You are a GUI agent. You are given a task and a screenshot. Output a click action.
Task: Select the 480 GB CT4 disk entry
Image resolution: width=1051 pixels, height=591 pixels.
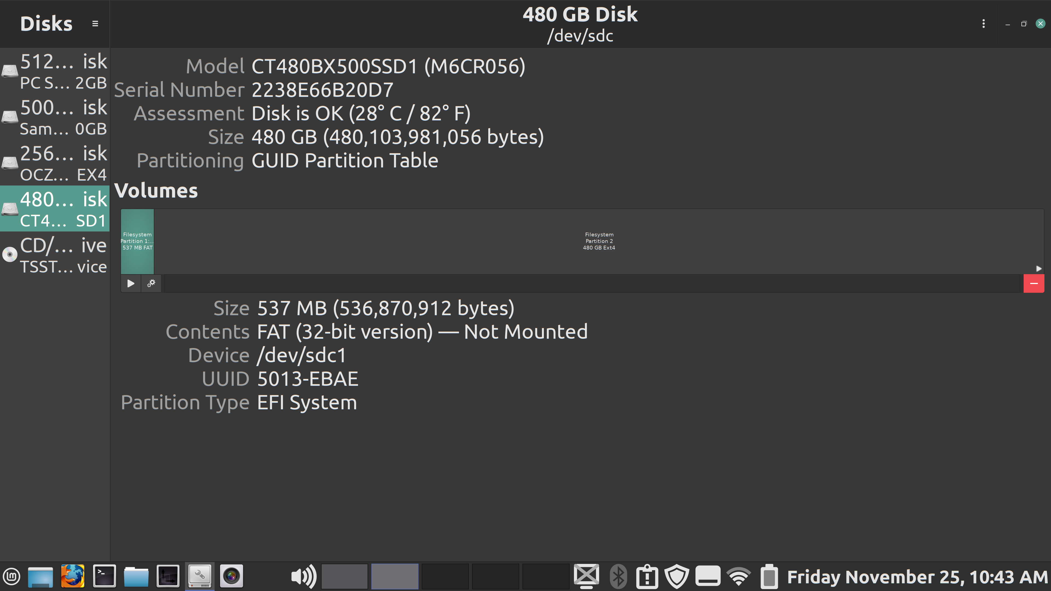(55, 209)
